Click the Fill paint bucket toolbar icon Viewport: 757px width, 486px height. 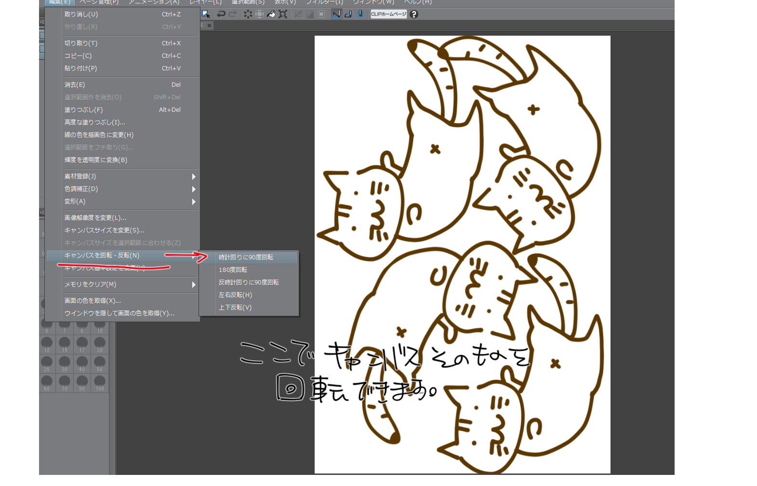[271, 14]
